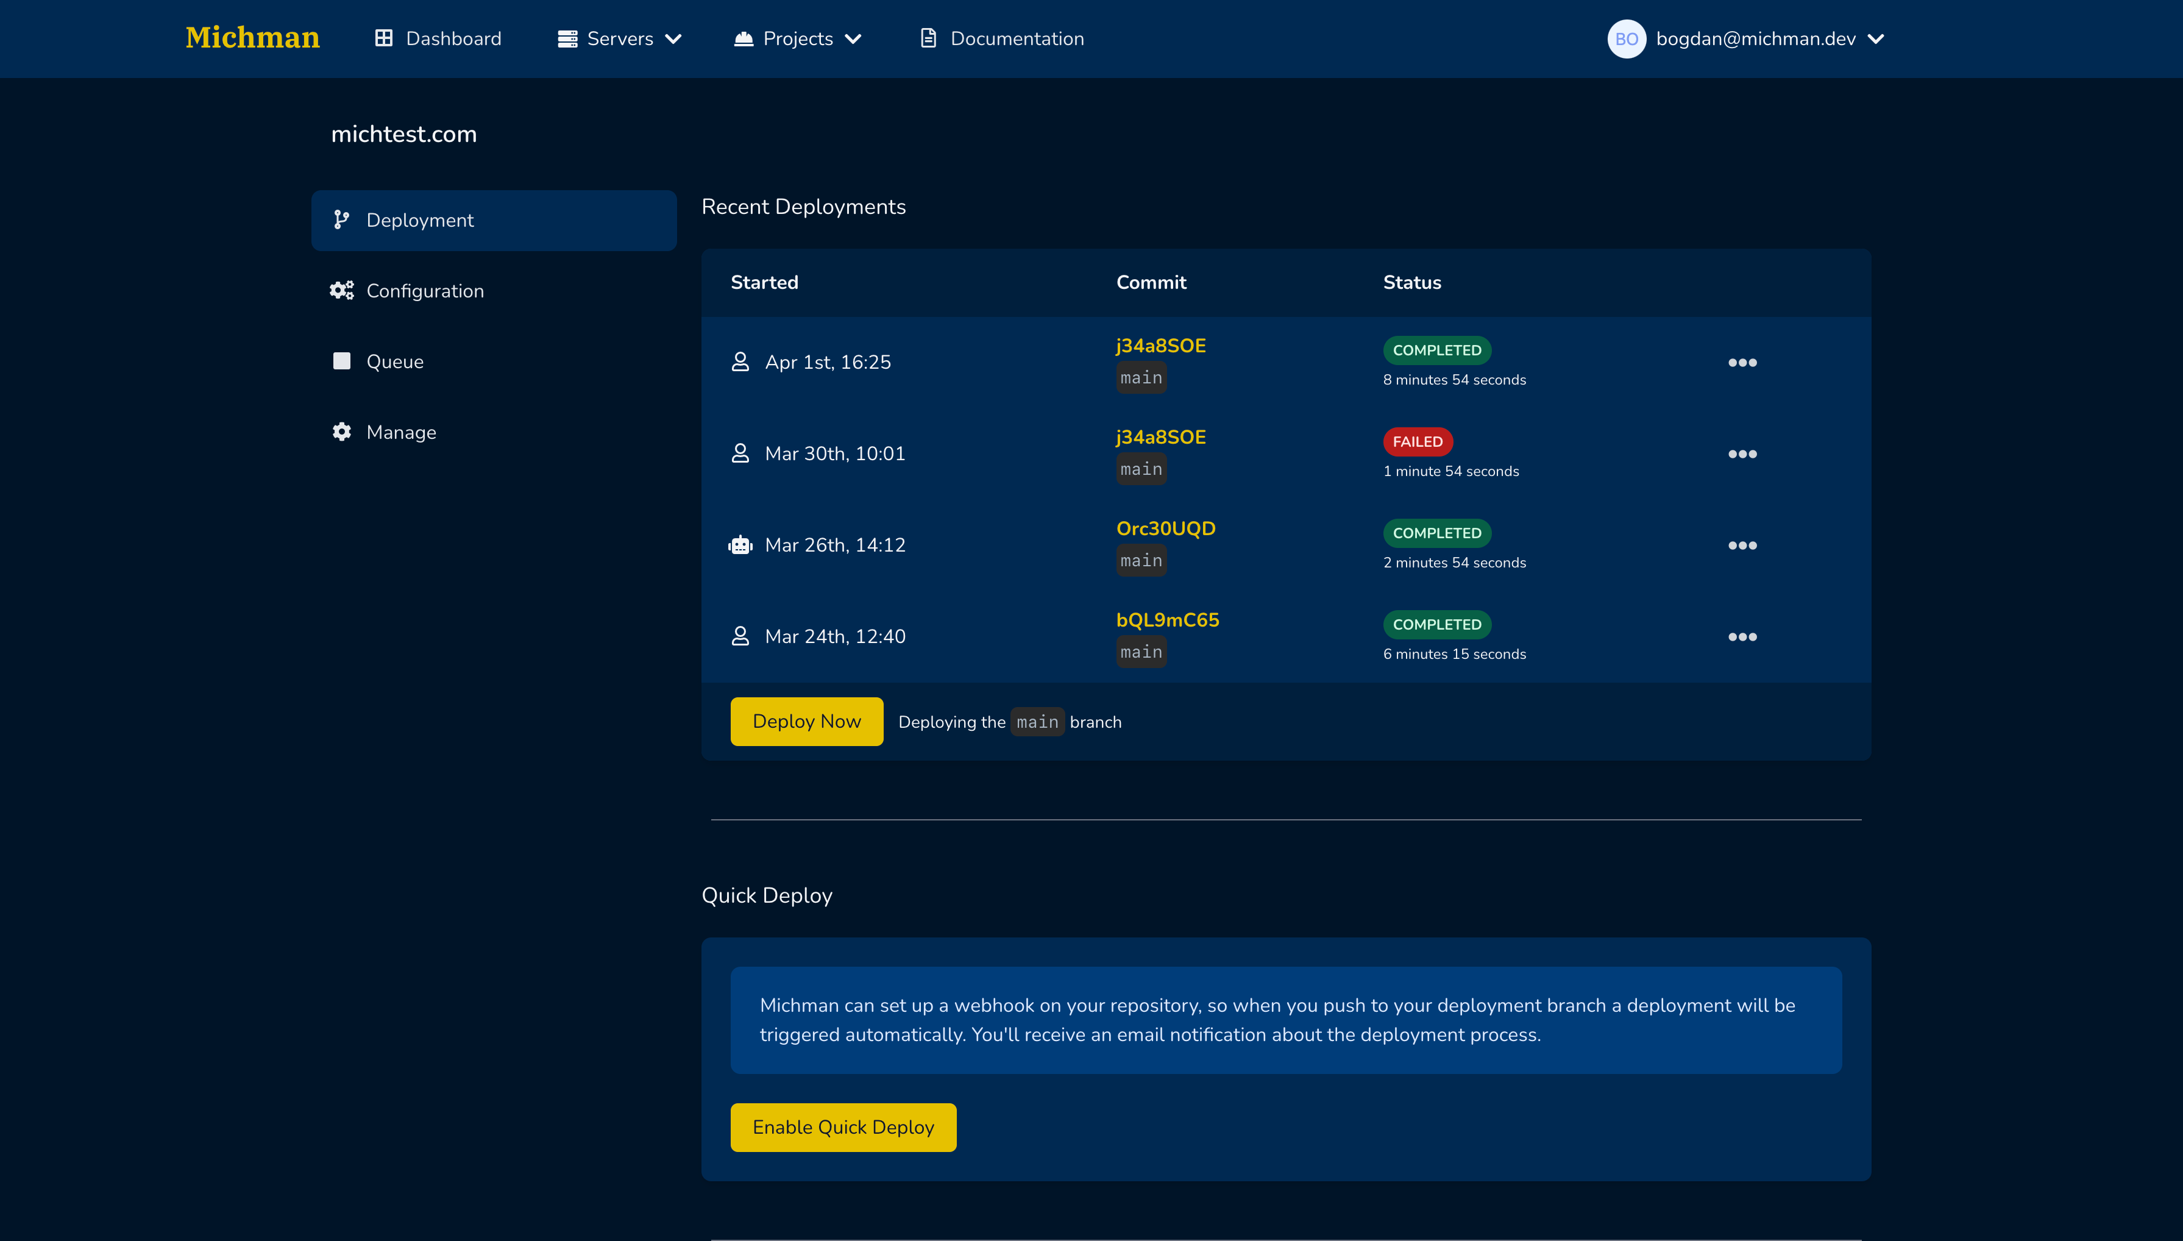This screenshot has width=2183, height=1241.
Task: Switch to the Queue section
Action: (394, 361)
